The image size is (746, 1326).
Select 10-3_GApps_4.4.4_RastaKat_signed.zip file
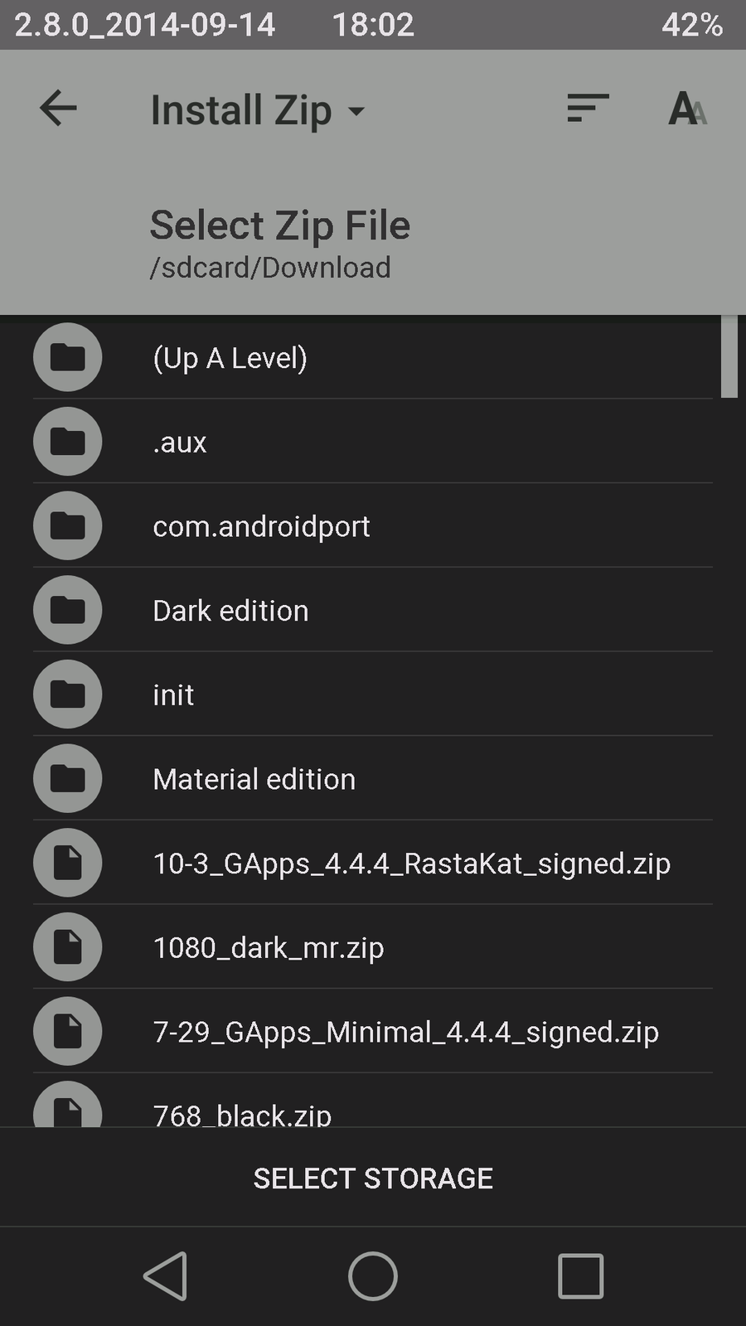(411, 864)
